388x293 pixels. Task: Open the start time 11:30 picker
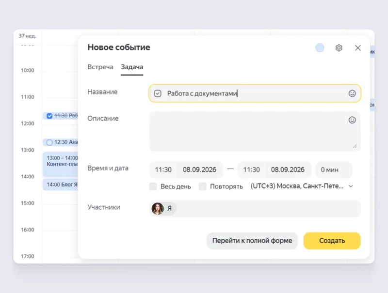[x=163, y=170]
